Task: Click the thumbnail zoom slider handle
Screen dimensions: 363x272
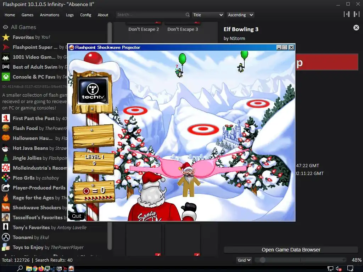Action: (263, 260)
